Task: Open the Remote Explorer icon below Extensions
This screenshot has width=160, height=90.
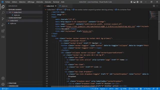Action: (x=3, y=37)
